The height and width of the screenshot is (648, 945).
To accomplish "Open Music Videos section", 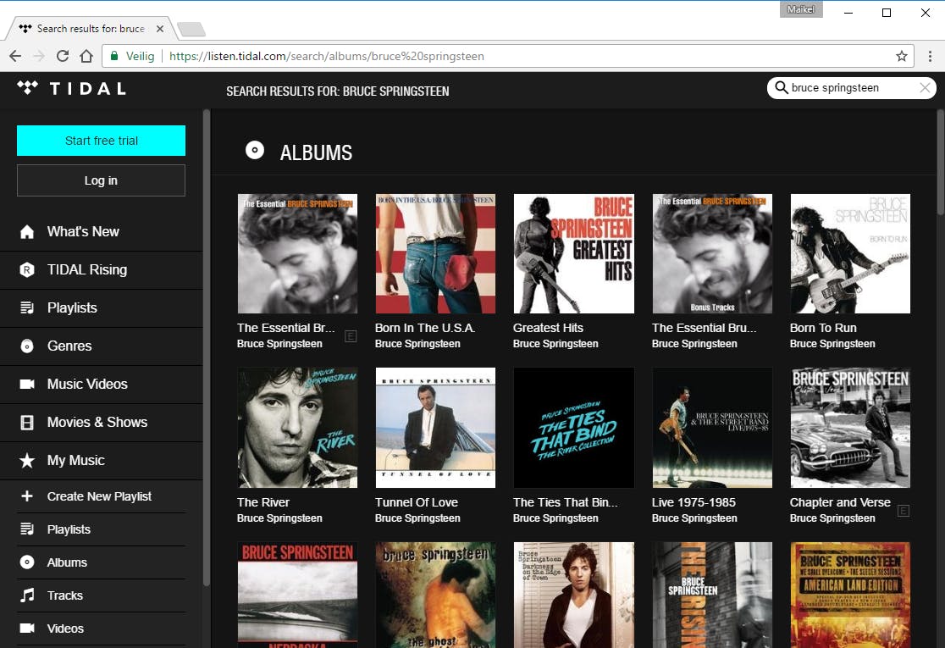I will 102,384.
